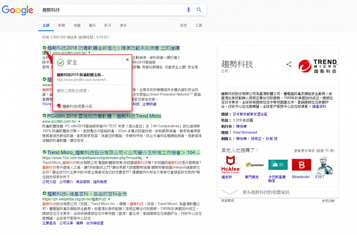This screenshot has height=235, width=357.
Task: Open 公司介紹 sitelink
Action: pyautogui.click(x=49, y=182)
